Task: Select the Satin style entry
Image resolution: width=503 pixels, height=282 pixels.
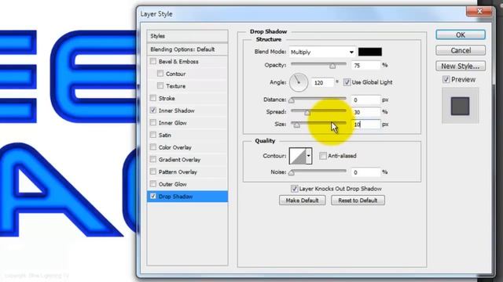Action: [164, 135]
